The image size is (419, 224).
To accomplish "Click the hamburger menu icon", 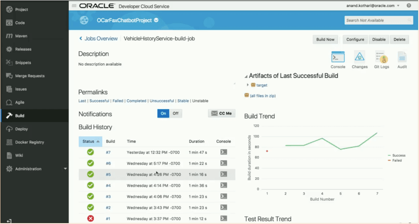I will (74, 6).
